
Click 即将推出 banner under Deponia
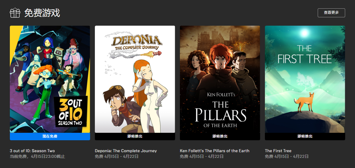click(x=135, y=136)
